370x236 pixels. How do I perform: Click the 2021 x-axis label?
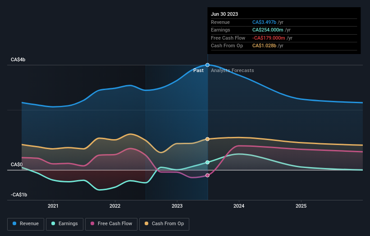[x=53, y=206]
